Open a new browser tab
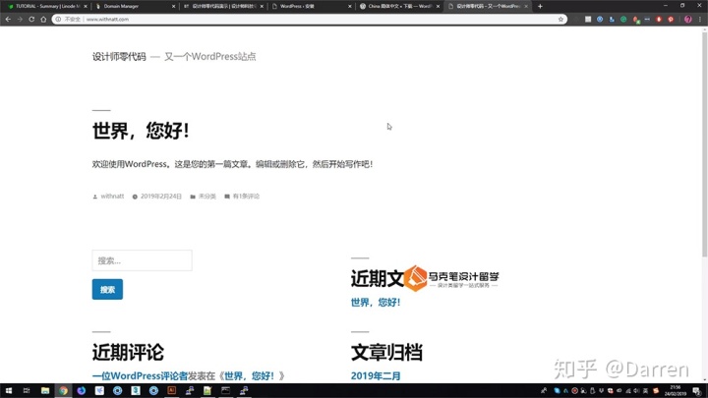Image resolution: width=708 pixels, height=398 pixels. tap(540, 6)
